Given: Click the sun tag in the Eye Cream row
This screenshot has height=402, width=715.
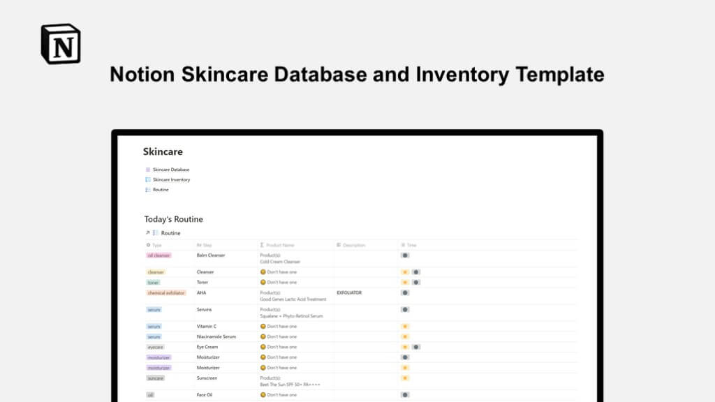Looking at the screenshot, I should [405, 347].
